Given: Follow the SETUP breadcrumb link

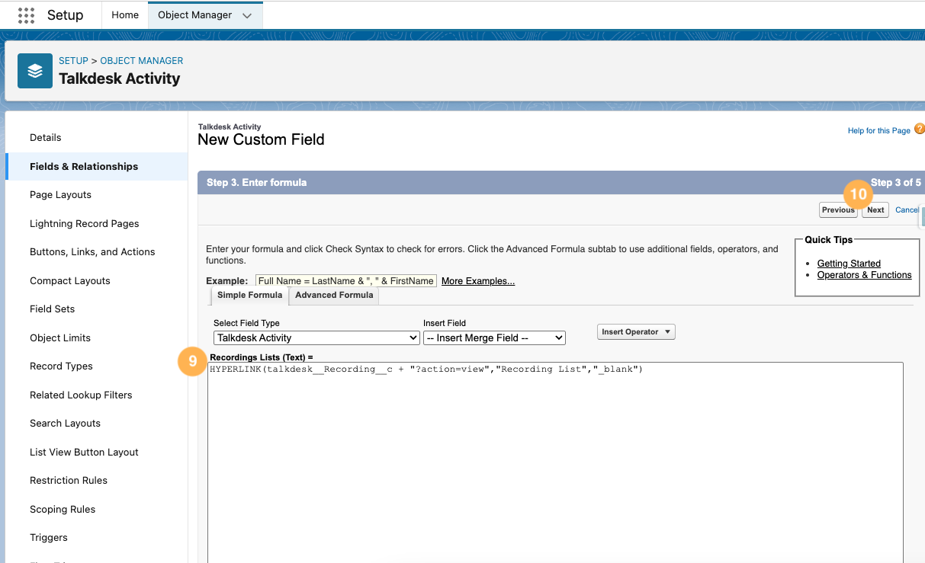Looking at the screenshot, I should point(74,61).
